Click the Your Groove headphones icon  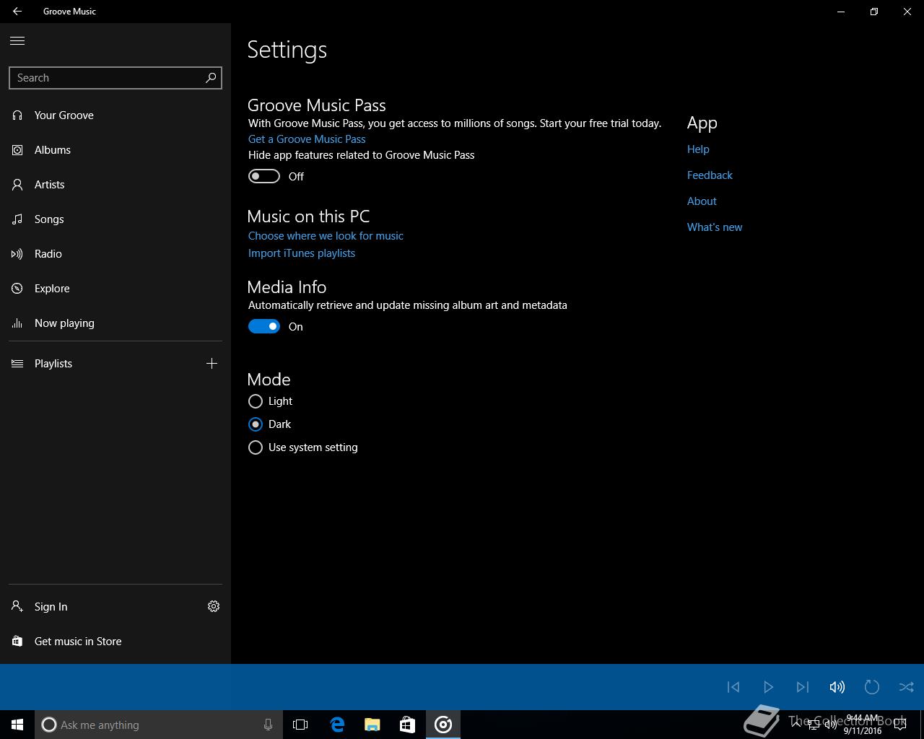(17, 115)
